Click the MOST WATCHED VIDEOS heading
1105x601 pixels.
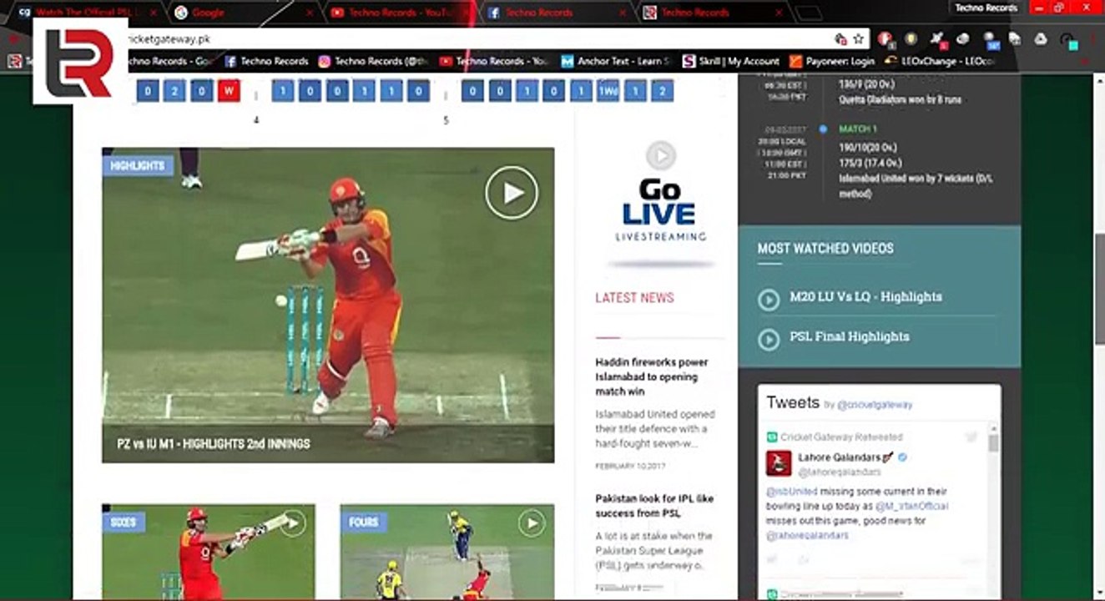tap(825, 248)
